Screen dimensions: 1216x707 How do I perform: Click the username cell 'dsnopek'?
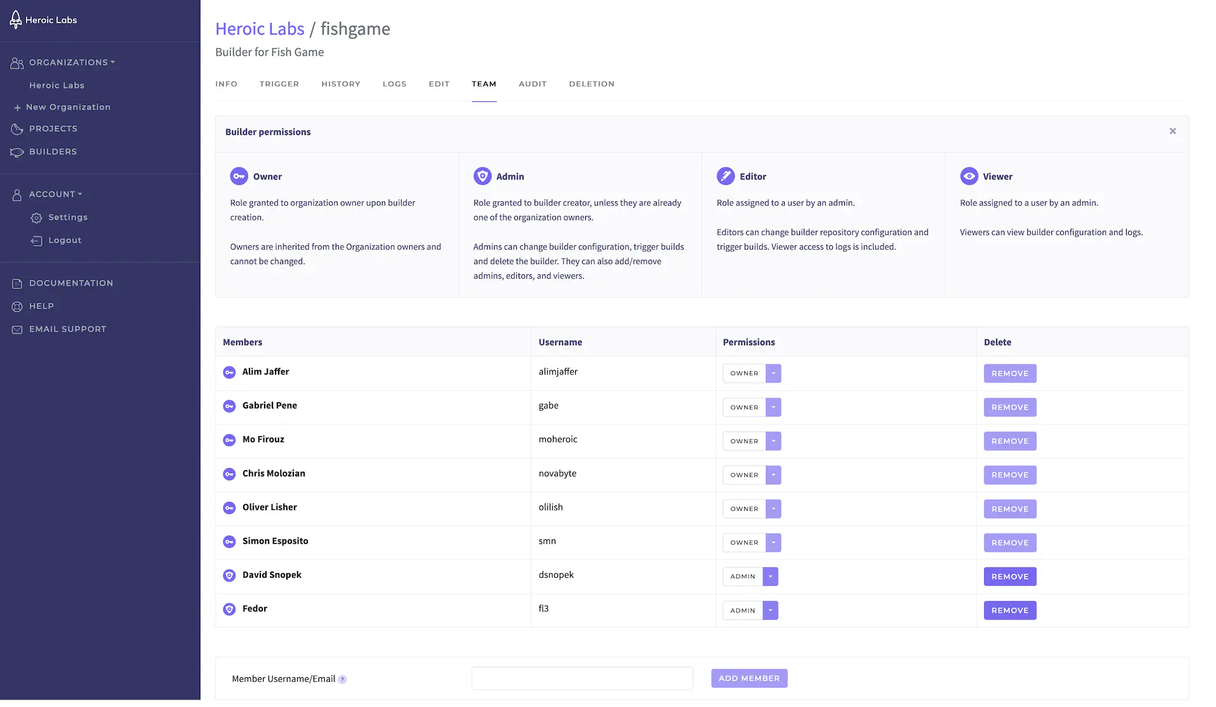(x=556, y=575)
